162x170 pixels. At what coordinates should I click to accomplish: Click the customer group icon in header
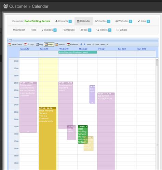[x=6, y=6]
